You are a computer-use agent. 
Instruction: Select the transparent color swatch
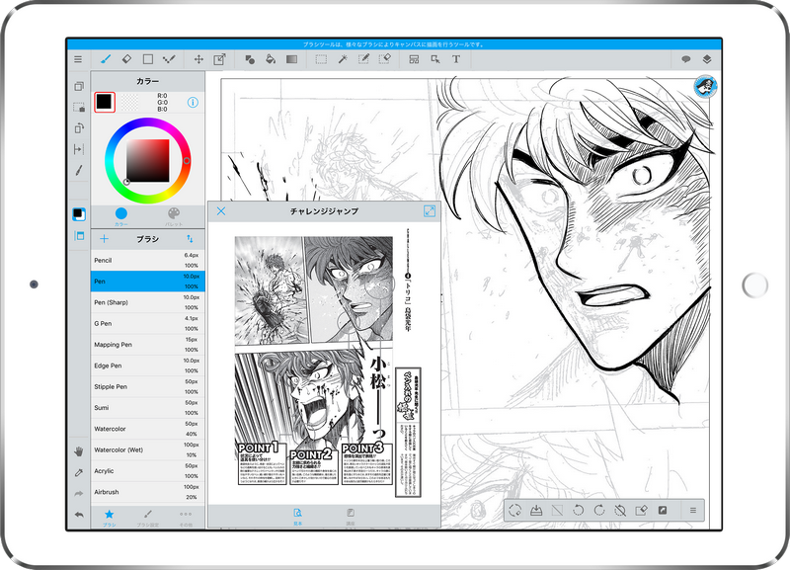click(x=129, y=103)
